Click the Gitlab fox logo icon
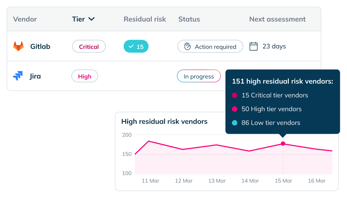Image resolution: width=347 pixels, height=198 pixels. [19, 46]
